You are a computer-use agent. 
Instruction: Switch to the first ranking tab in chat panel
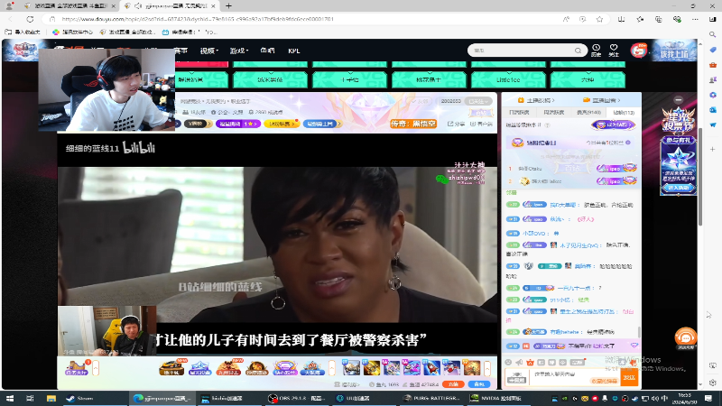click(520, 112)
